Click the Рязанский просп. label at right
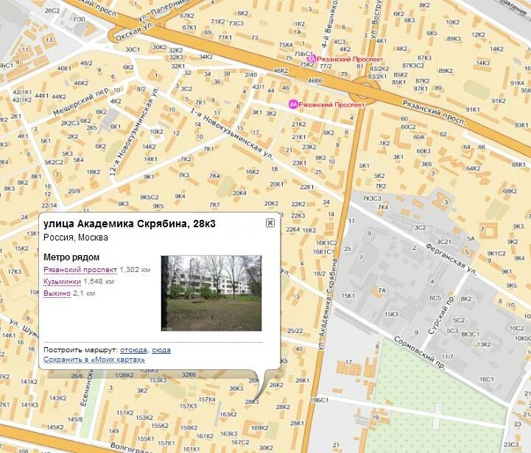The width and height of the screenshot is (531, 453). pos(434,113)
